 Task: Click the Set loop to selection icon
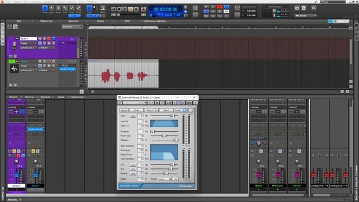point(195,15)
